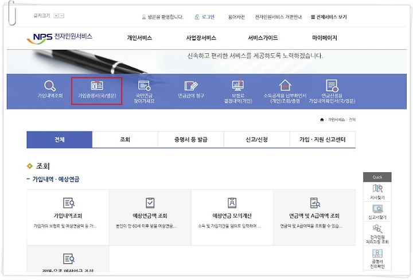413x280 pixels.
Task: Open 개인서비스 main menu
Action: pos(139,38)
